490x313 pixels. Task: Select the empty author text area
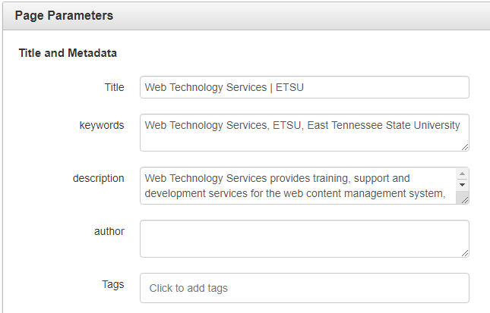click(304, 239)
